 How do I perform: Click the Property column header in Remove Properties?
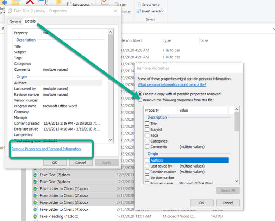point(161,110)
